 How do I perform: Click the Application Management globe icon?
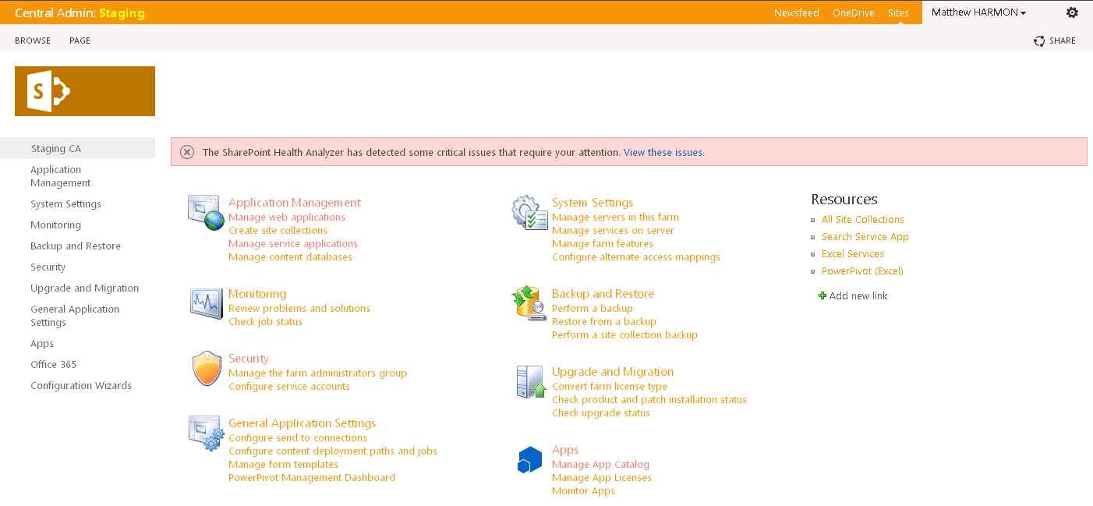(x=206, y=213)
